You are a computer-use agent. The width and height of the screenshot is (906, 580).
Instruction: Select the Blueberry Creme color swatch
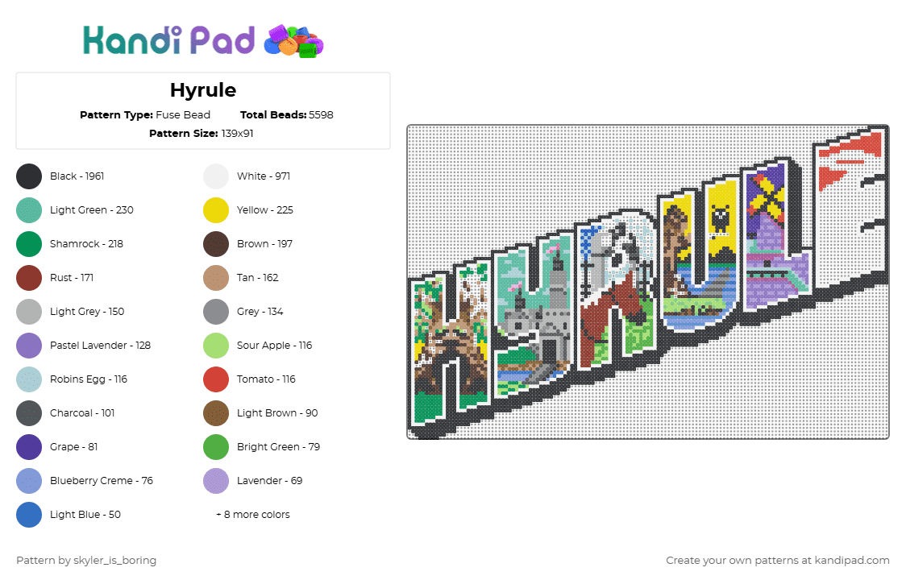coord(29,481)
